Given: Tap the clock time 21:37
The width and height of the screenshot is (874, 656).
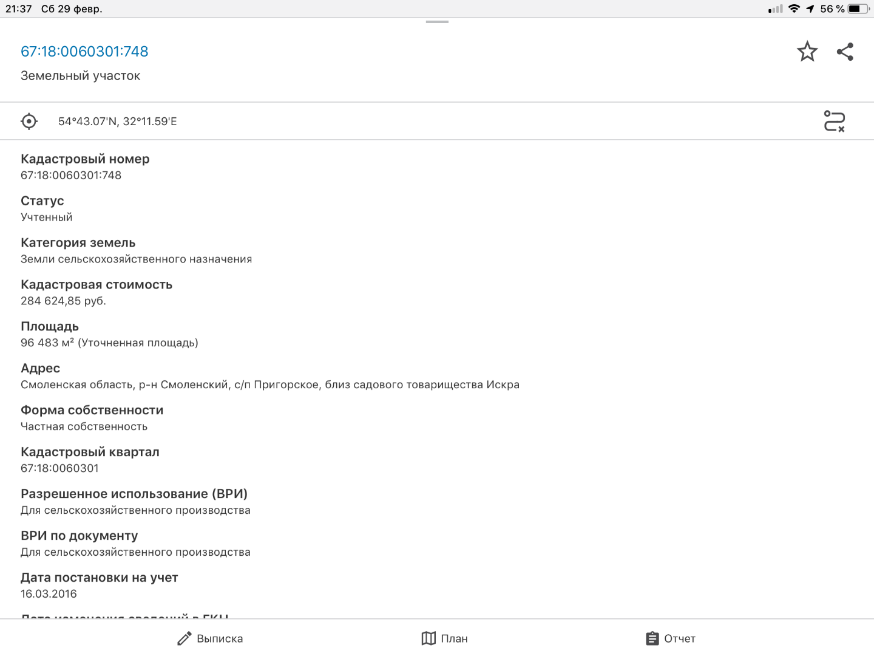Looking at the screenshot, I should pos(18,9).
